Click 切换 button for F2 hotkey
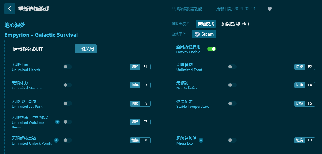Image resolution: width=322 pixels, height=154 pixels. pos(299,67)
